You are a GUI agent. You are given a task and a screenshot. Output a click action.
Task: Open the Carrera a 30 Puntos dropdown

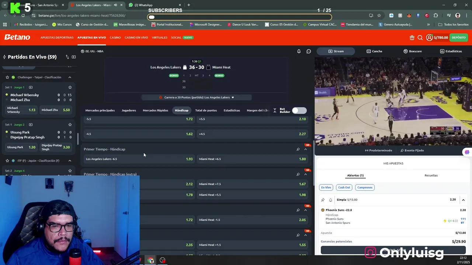pyautogui.click(x=197, y=98)
